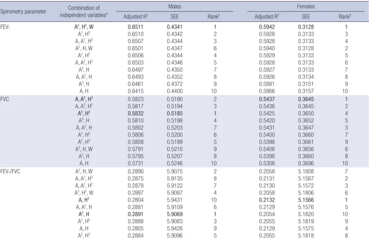Select male value 0.5731

tap(136, 163)
